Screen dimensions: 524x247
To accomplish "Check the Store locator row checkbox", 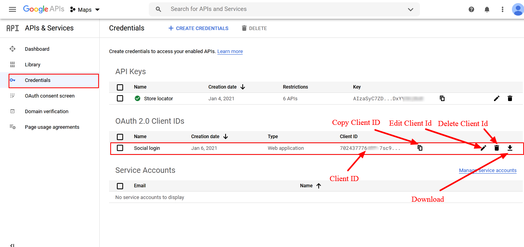I will pos(120,99).
